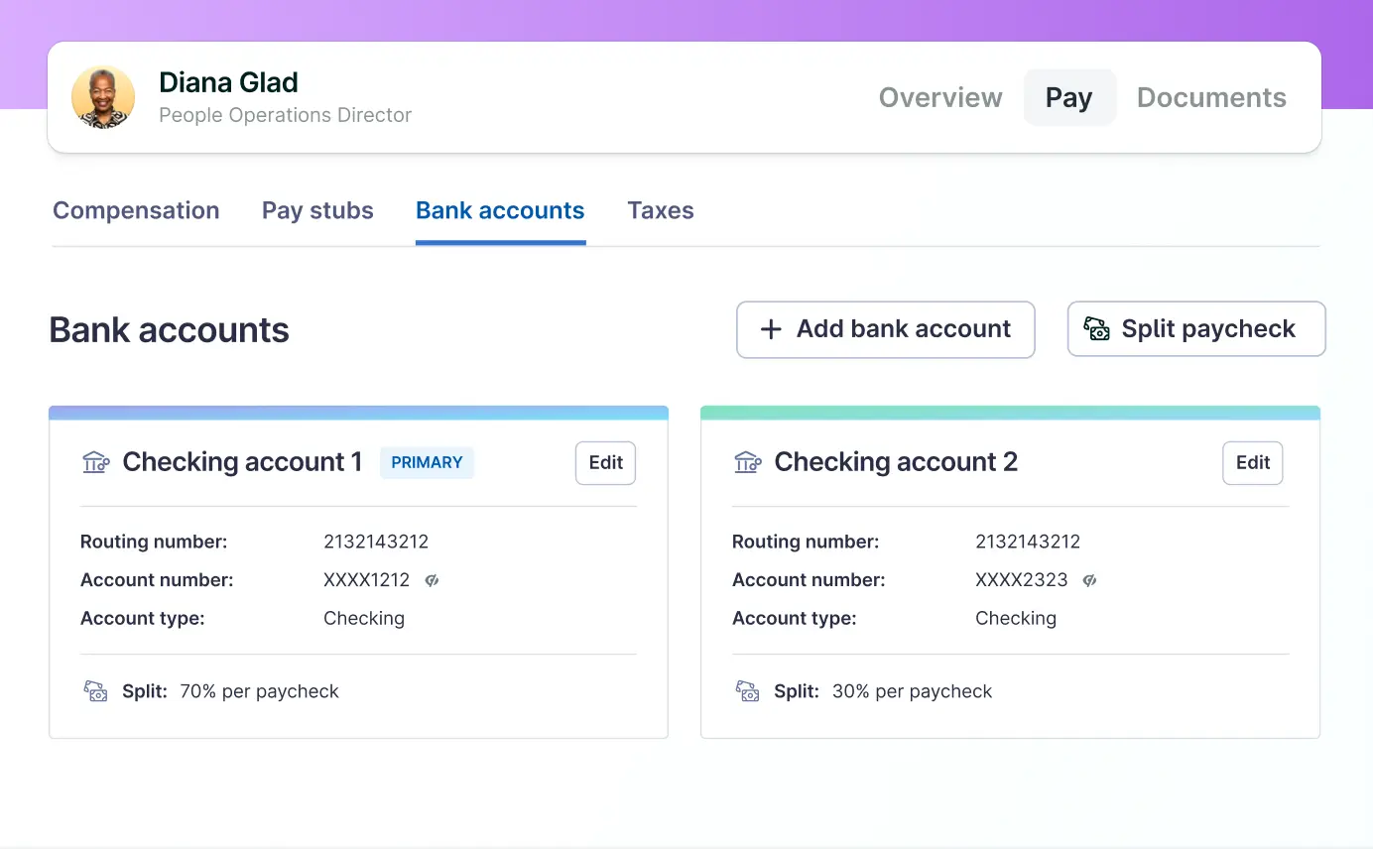The image size is (1373, 849).
Task: Open the Pay stubs sub-tab
Action: pos(317,210)
